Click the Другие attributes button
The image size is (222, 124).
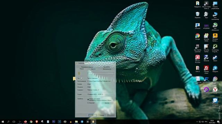click(107, 103)
